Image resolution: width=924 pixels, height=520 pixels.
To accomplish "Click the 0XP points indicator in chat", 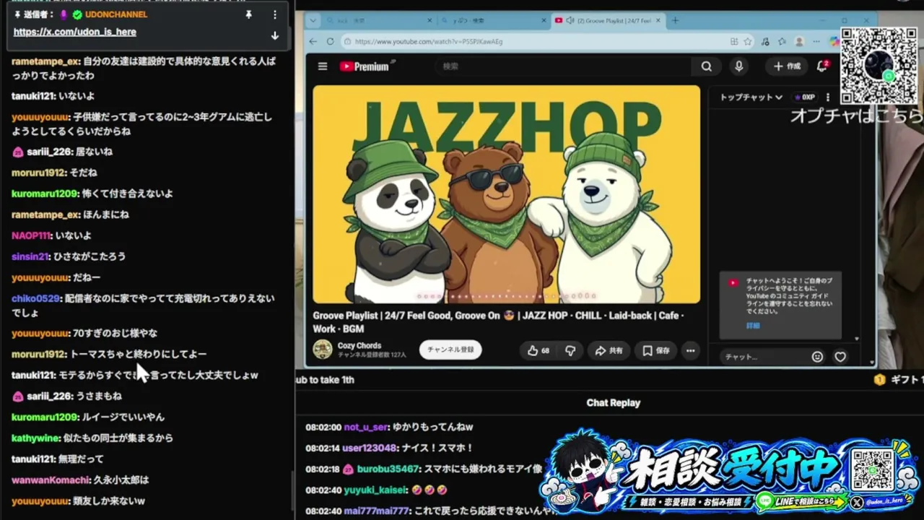I will (x=804, y=97).
